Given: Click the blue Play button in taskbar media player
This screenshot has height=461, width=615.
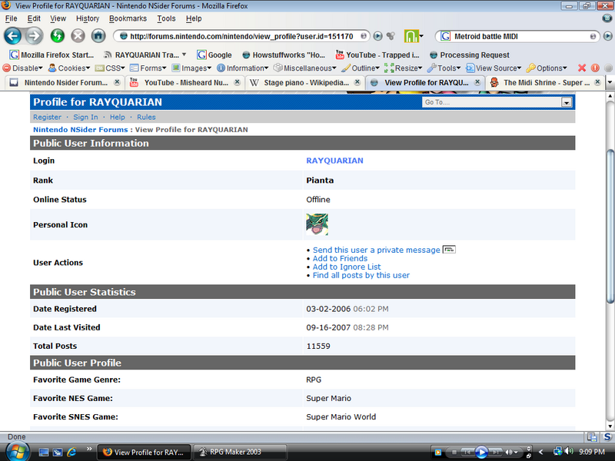Looking at the screenshot, I should 481,452.
